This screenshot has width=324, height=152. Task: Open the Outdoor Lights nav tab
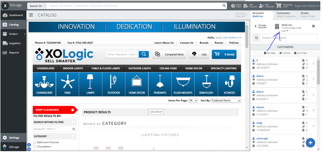[x=140, y=68]
